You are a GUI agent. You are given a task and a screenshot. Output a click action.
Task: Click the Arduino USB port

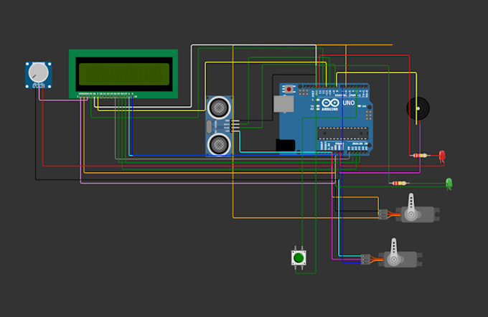click(x=283, y=104)
